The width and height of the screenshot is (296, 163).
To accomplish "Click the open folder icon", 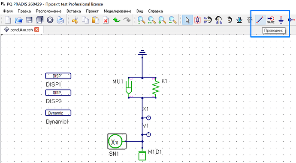I will (x=18, y=20).
